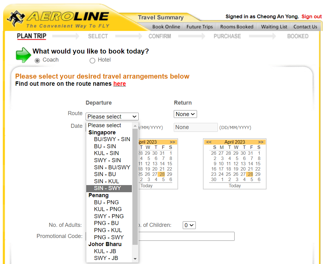Click the route list scroll-up arrow
Screen dimensions: 323x264
[x=135, y=126]
